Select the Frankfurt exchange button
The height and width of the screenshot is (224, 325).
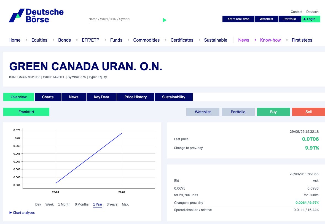(26, 112)
